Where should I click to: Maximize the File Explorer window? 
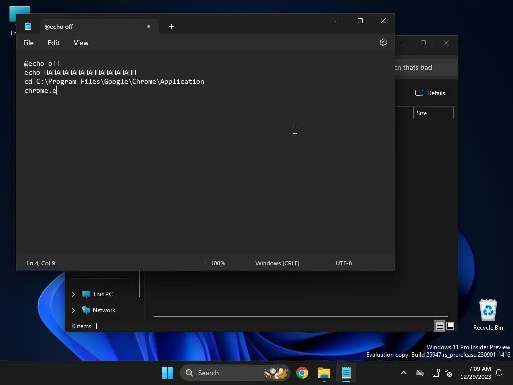click(423, 43)
